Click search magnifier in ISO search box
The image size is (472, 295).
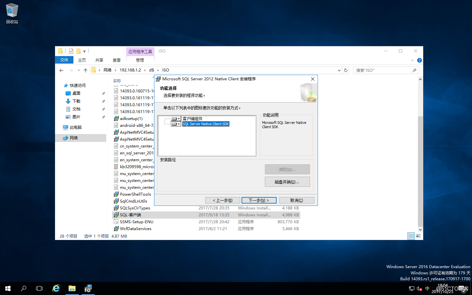[414, 70]
